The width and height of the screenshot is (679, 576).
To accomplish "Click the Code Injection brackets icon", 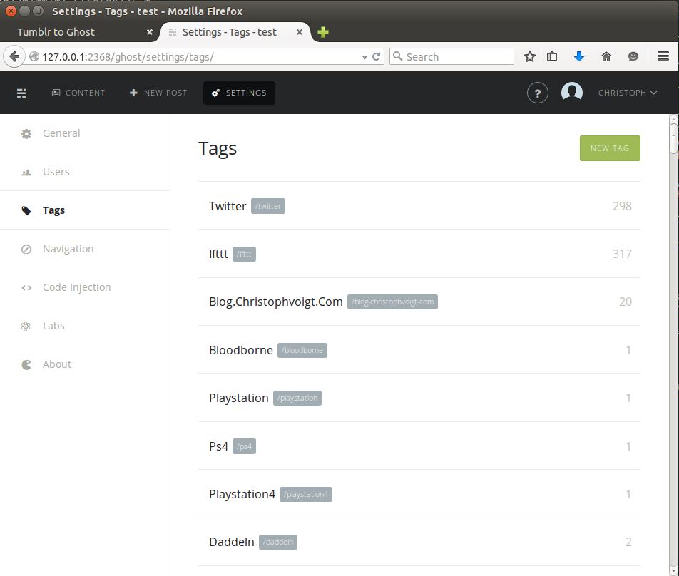I will click(x=26, y=288).
